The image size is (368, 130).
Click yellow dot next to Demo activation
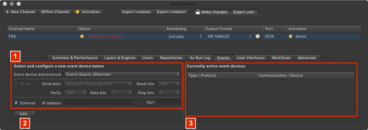coord(291,36)
